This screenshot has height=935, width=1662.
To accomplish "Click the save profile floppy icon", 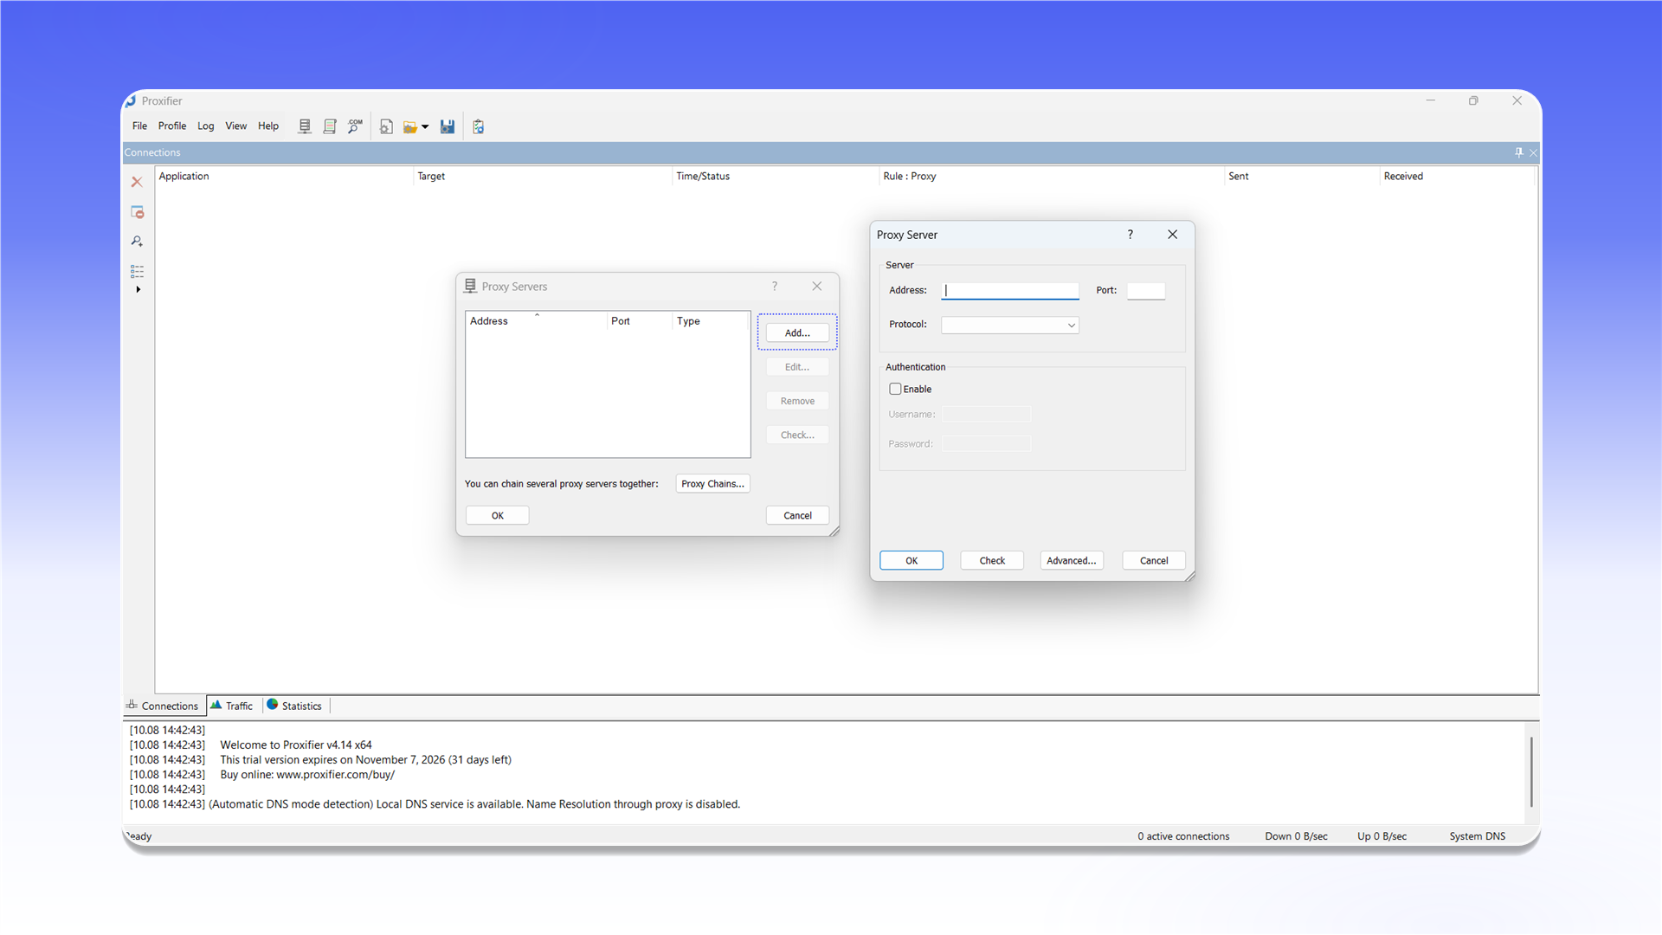I will (x=448, y=126).
